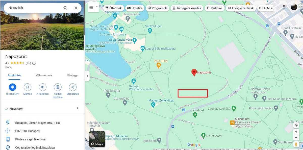Open the keyboard input tools dropdown arrow
This screenshot has width=303, height=150.
97,8
